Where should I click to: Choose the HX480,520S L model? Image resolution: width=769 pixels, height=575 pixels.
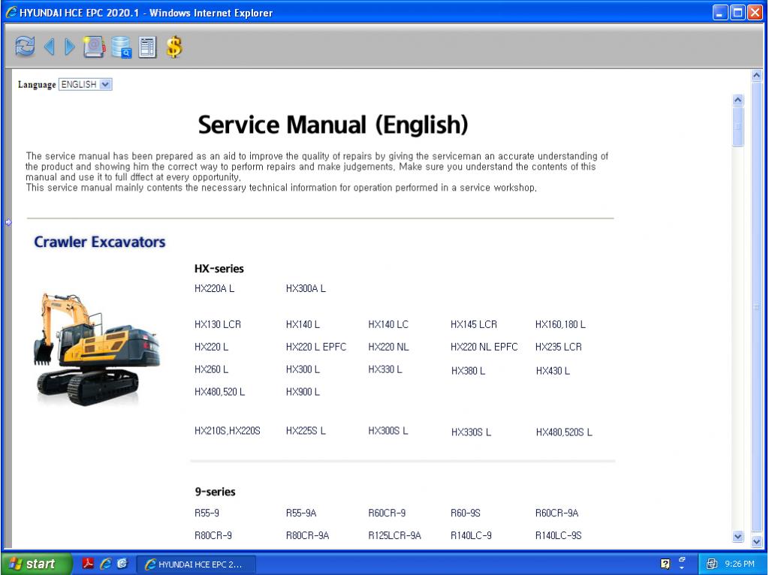565,432
